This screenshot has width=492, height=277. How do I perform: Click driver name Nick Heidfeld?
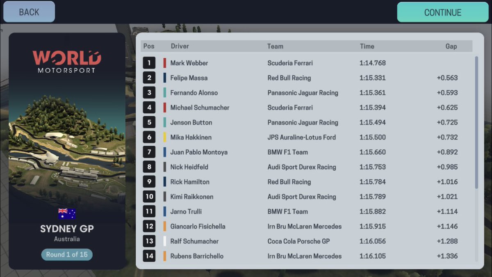189,167
